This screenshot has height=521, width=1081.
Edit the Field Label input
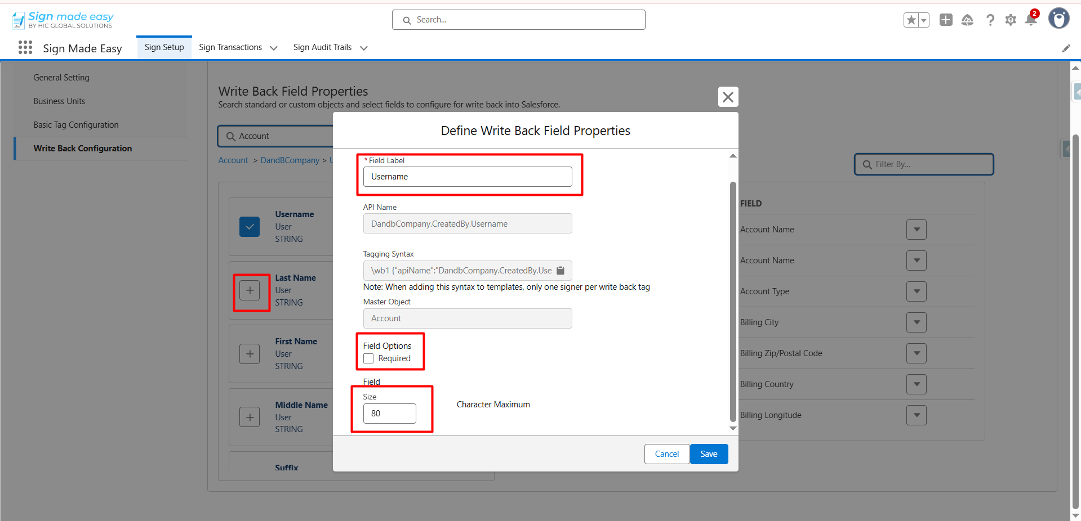point(468,177)
